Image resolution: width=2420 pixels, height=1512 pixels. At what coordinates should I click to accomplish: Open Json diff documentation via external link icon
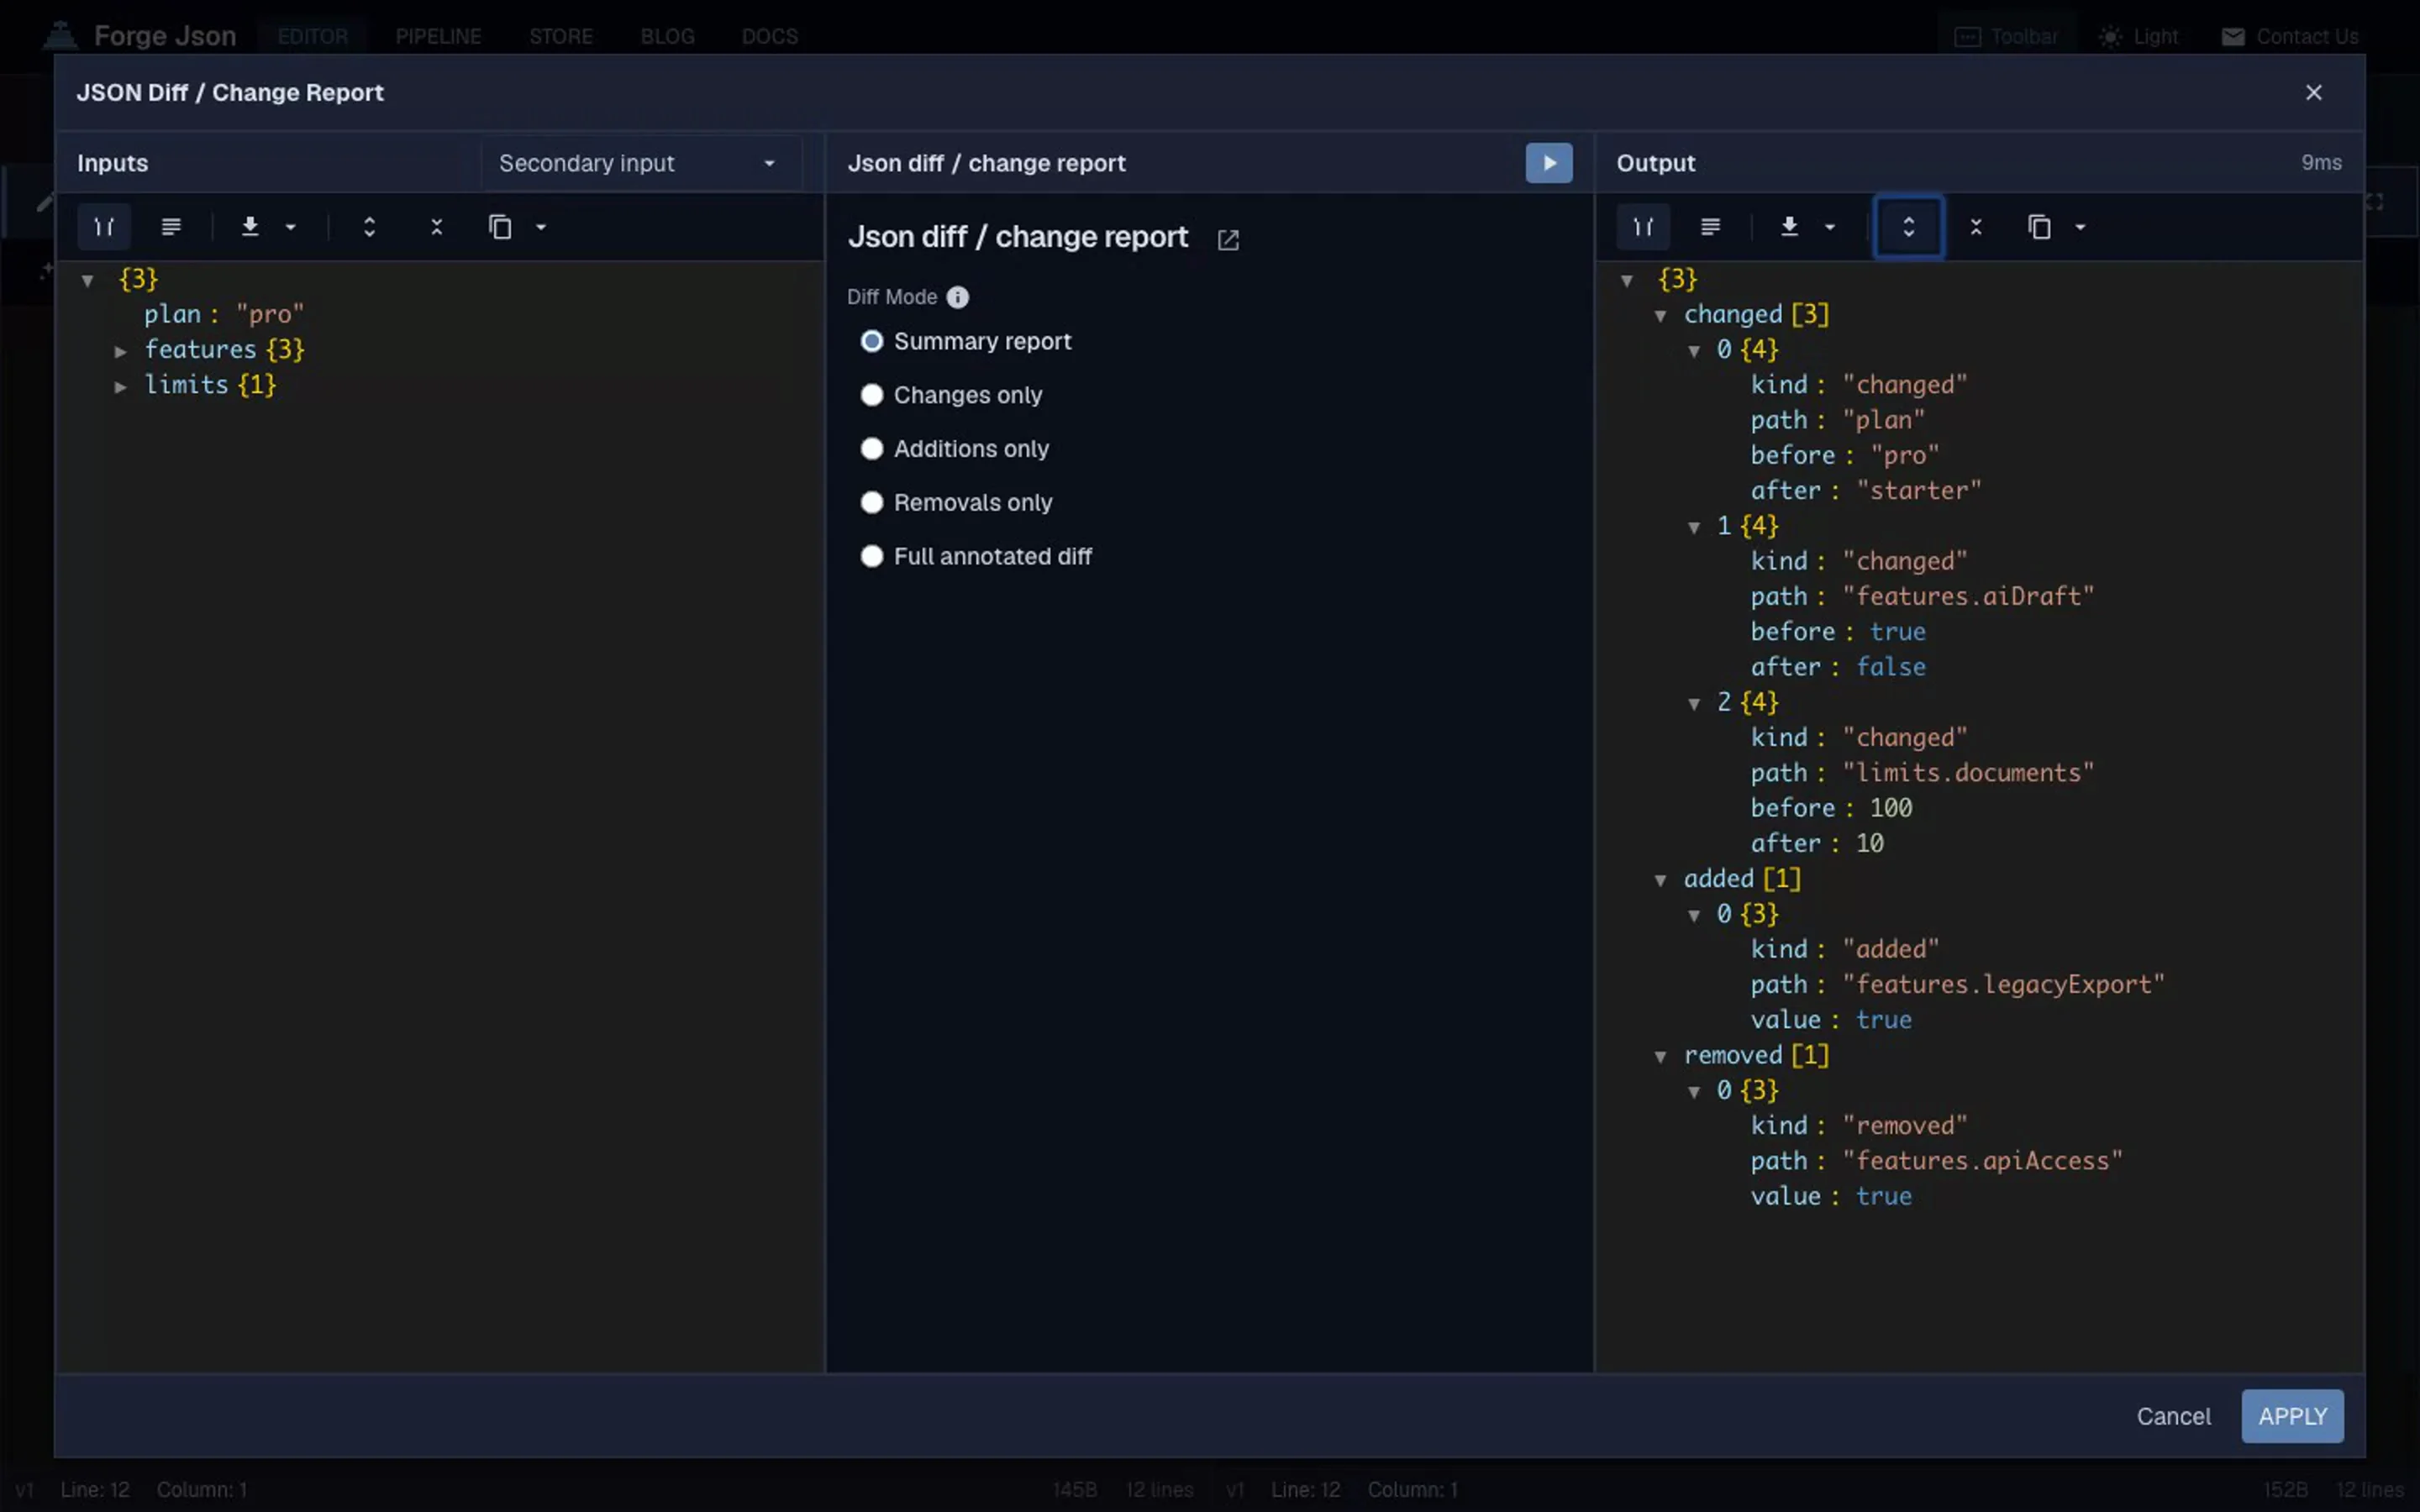[1228, 240]
